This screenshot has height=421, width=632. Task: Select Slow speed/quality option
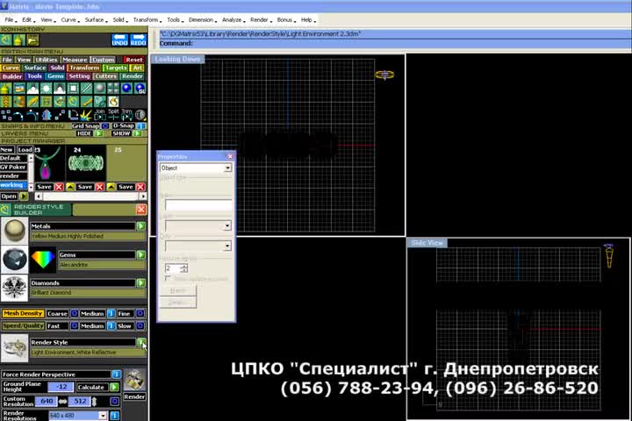140,325
